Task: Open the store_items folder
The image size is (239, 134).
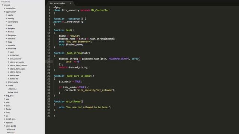Action: [15, 72]
